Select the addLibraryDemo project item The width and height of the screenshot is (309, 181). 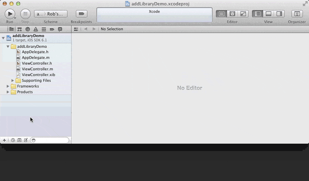[x=36, y=38]
